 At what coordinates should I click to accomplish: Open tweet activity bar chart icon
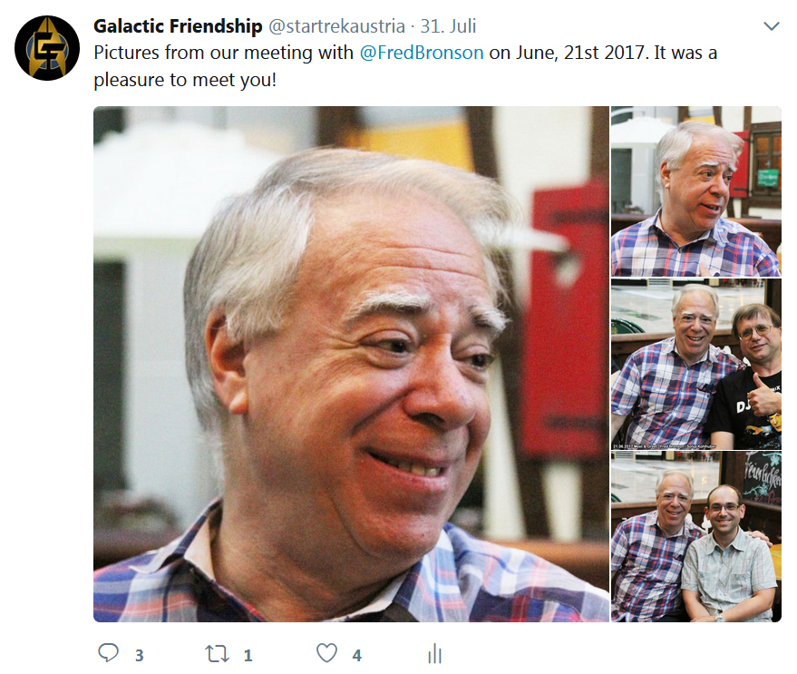point(434,654)
